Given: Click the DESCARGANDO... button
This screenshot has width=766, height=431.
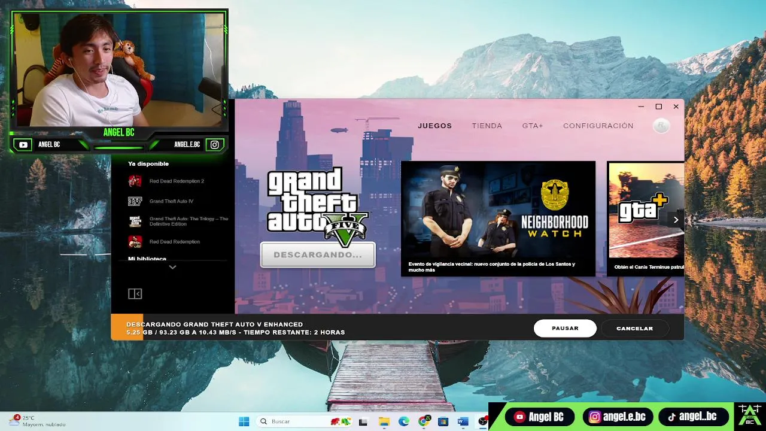Looking at the screenshot, I should point(318,254).
